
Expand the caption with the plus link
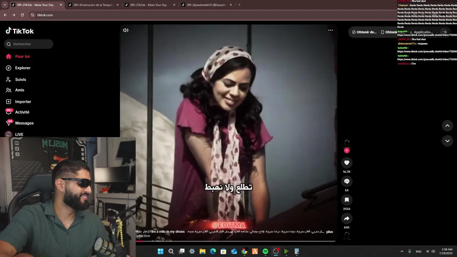click(330, 232)
